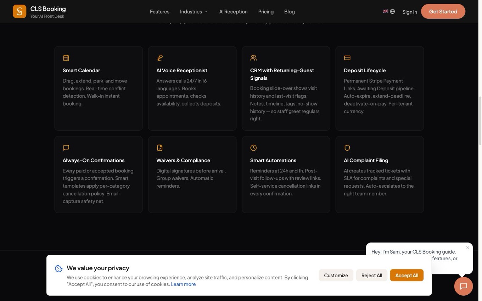This screenshot has width=482, height=301.
Task: Dismiss the Sam chat greeting popup
Action: point(467,248)
